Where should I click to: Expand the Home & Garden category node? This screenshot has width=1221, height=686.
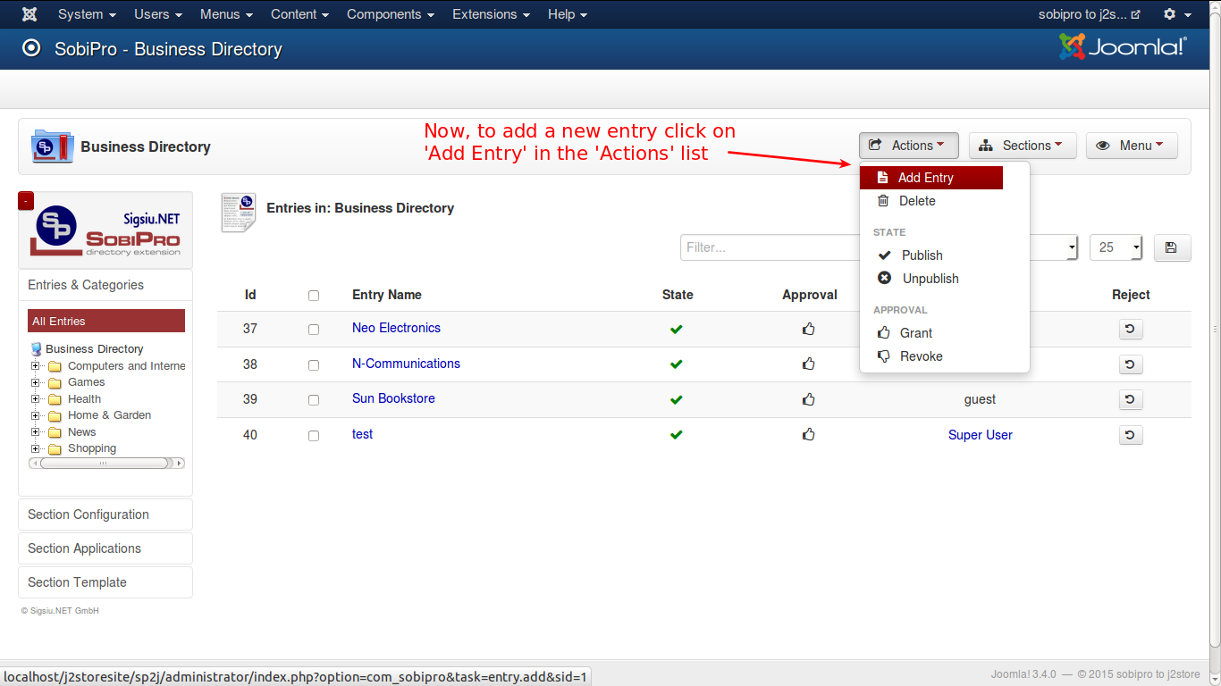[36, 415]
